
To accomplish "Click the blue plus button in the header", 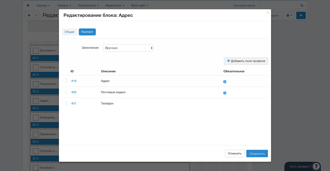I will click(301, 15).
